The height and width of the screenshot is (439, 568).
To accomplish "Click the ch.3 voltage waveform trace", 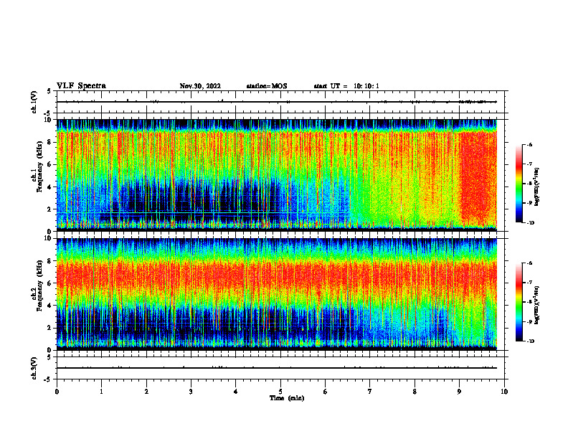I will [276, 368].
